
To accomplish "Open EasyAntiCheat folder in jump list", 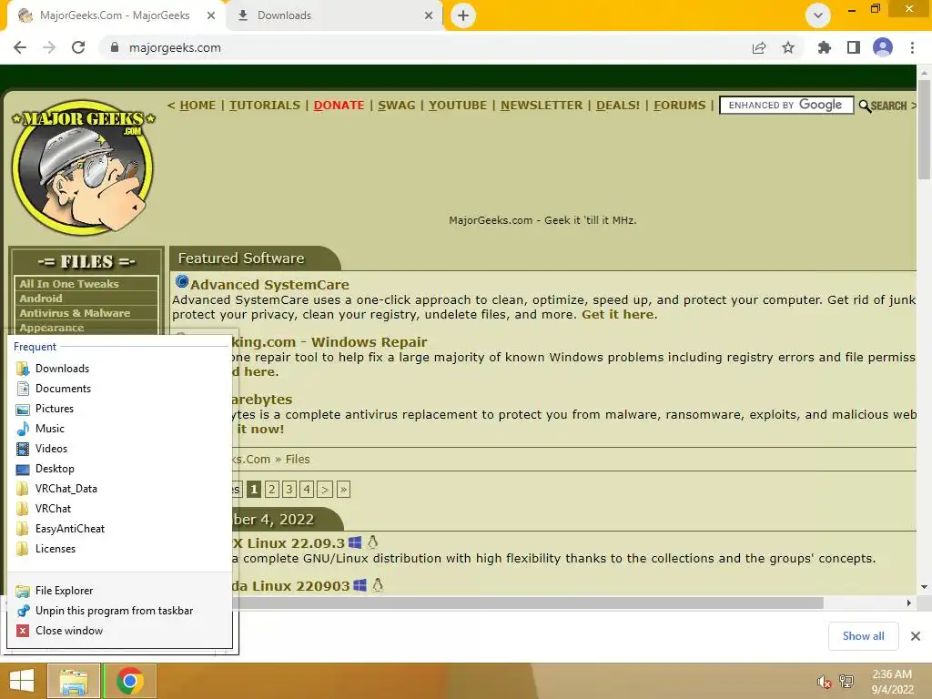I will tap(119, 529).
